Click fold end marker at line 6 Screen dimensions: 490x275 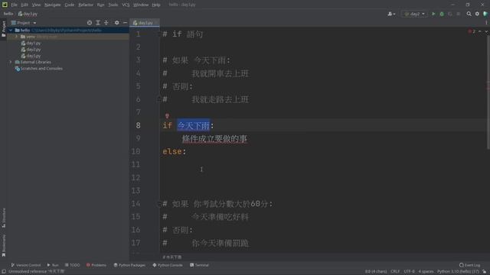tap(158, 99)
